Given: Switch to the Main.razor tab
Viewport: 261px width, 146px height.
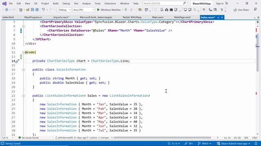Looking at the screenshot, I should pyautogui.click(x=158, y=17).
